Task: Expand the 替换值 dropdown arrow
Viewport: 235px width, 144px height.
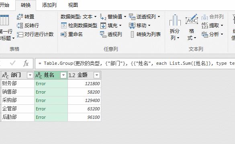Action: 125,17
